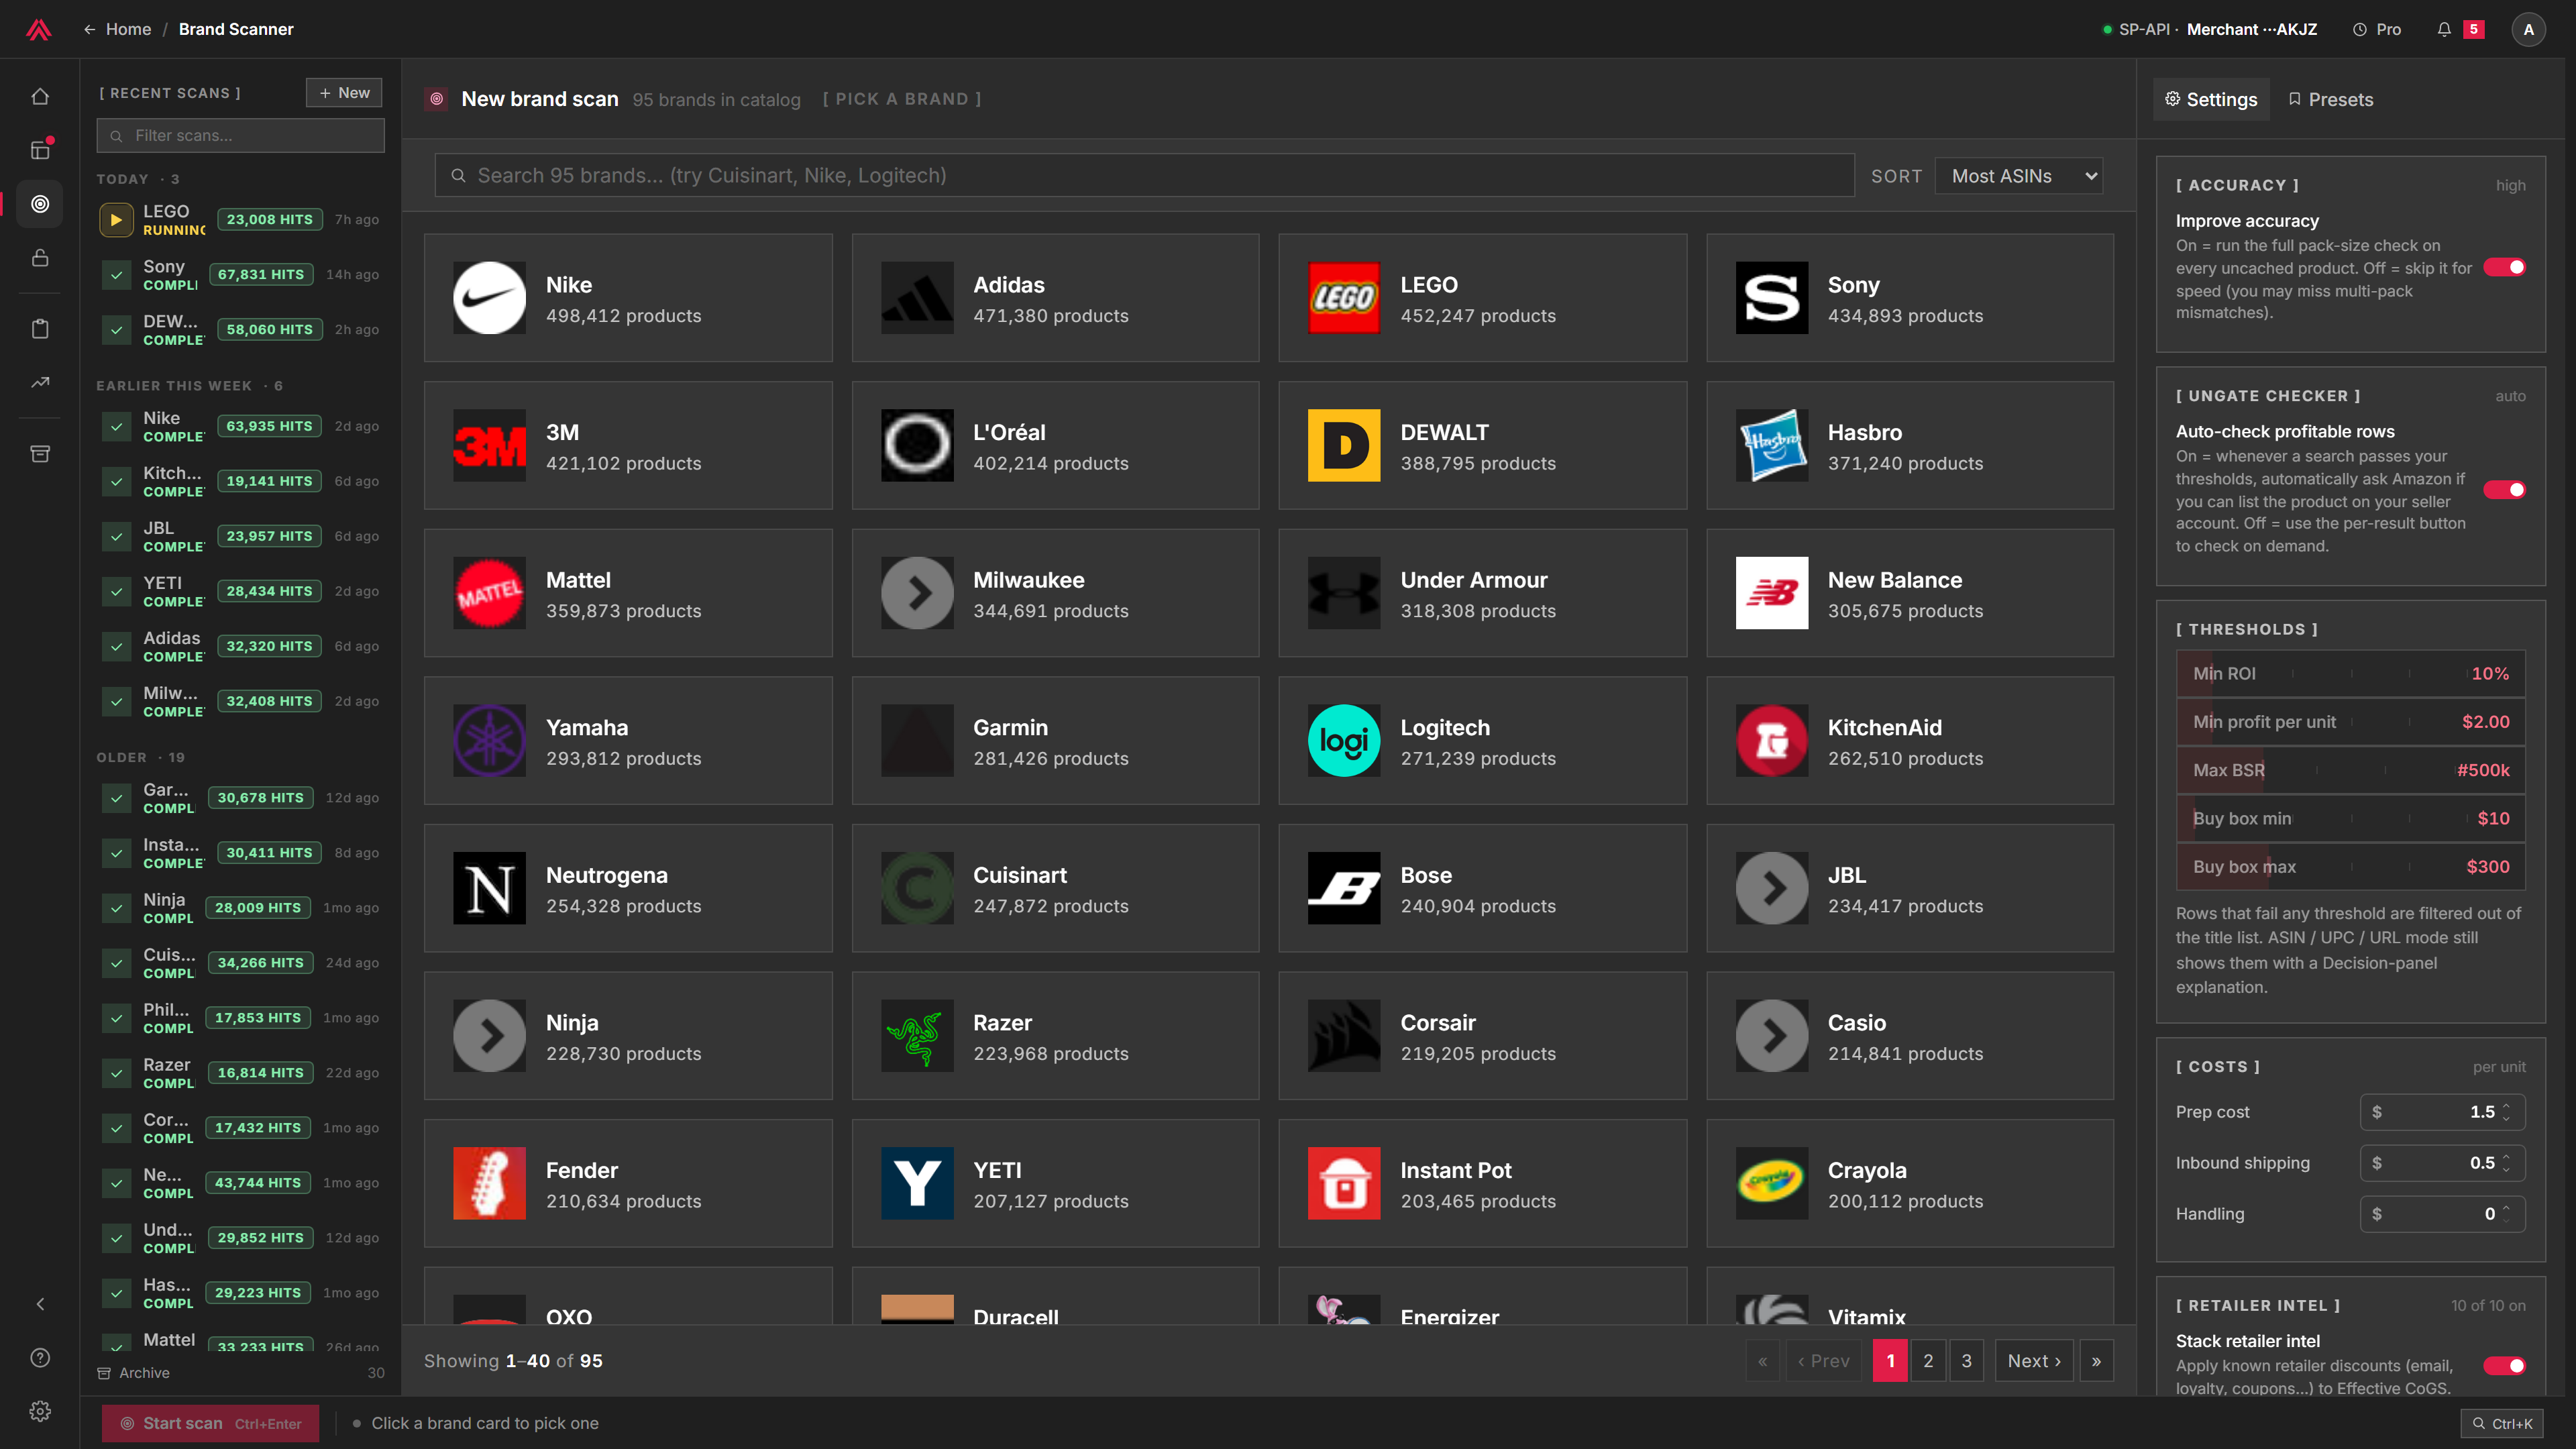Toggle the Improve accuracy switch
Viewport: 2576px width, 1449px height.
click(x=2504, y=267)
